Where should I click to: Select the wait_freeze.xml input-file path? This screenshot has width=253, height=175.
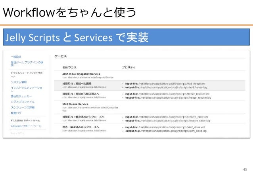[172, 84]
